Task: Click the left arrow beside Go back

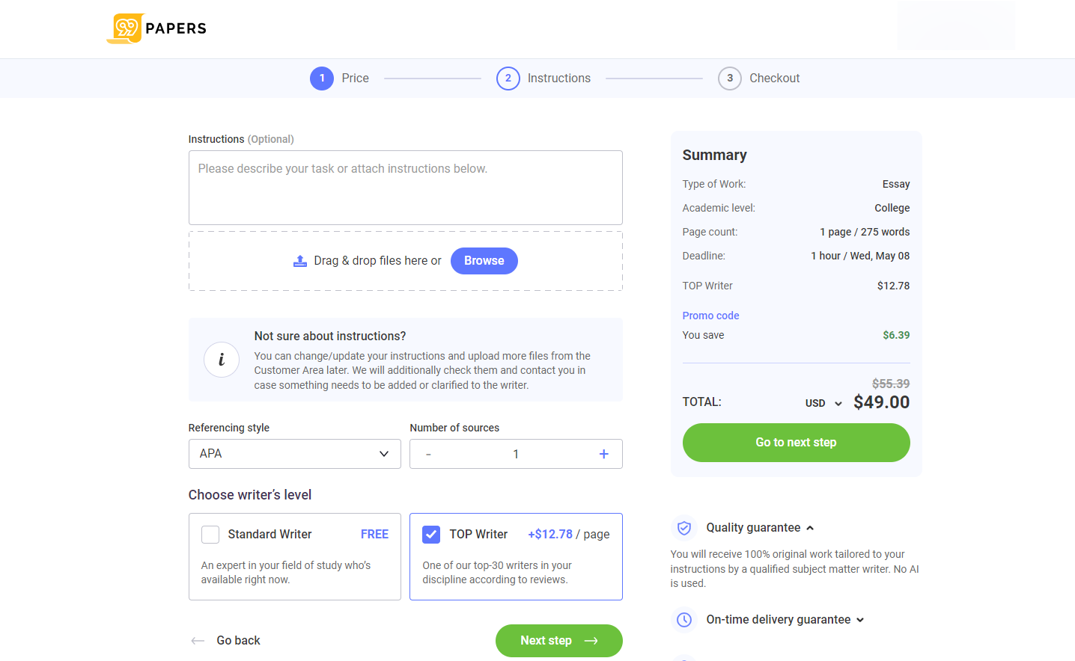Action: point(198,641)
